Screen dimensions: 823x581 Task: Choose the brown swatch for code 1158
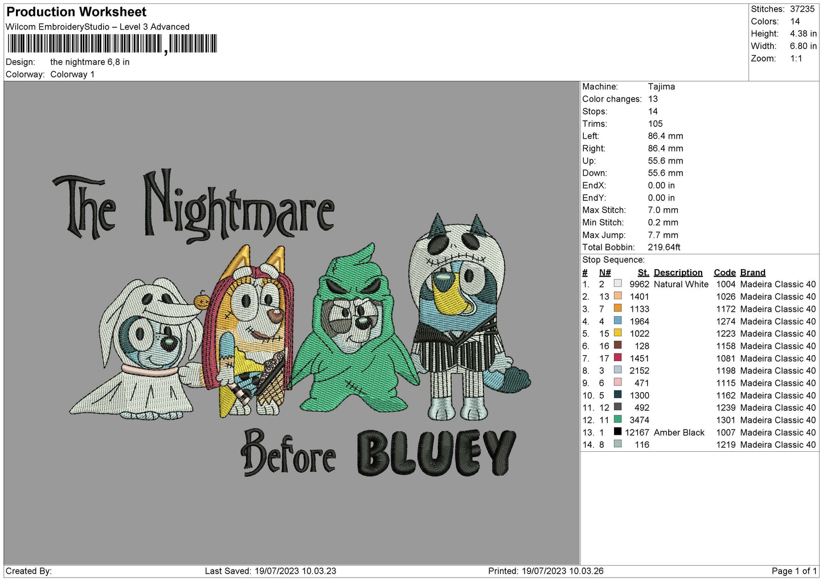click(x=617, y=345)
